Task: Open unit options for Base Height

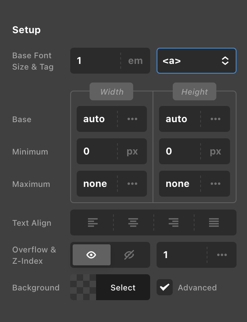Action: pos(216,119)
